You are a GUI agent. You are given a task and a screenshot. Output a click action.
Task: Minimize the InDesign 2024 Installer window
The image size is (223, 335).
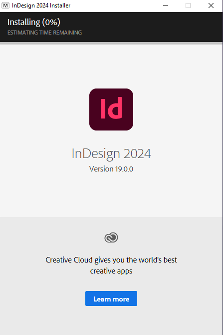166,5
